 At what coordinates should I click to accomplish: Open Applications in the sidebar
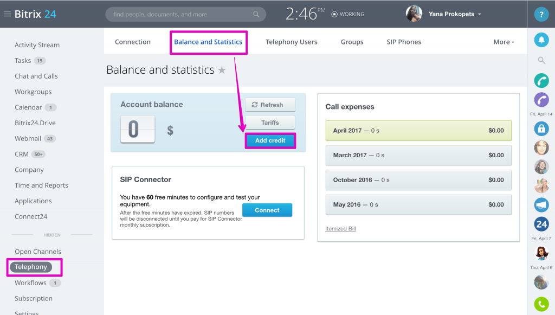coord(33,201)
